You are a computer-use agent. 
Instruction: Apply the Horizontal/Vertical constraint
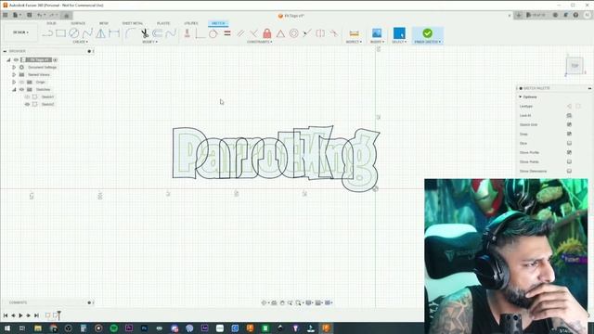187,33
